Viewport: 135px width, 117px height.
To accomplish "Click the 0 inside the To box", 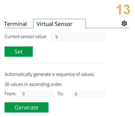I will [76, 94].
